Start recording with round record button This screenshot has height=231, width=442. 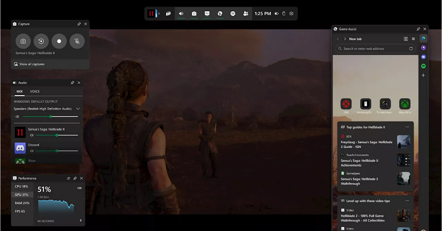[59, 41]
